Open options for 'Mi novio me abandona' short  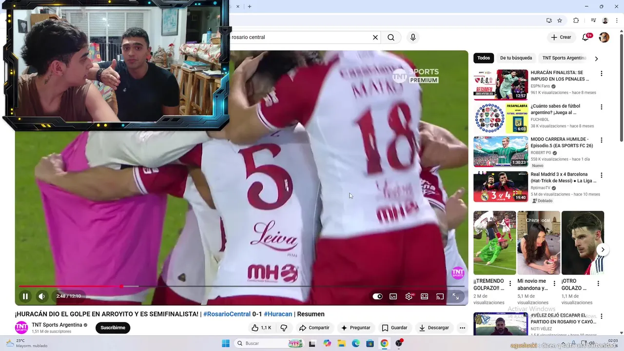coord(554,283)
